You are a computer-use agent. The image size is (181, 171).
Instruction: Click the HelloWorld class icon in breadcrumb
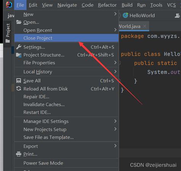126,15
